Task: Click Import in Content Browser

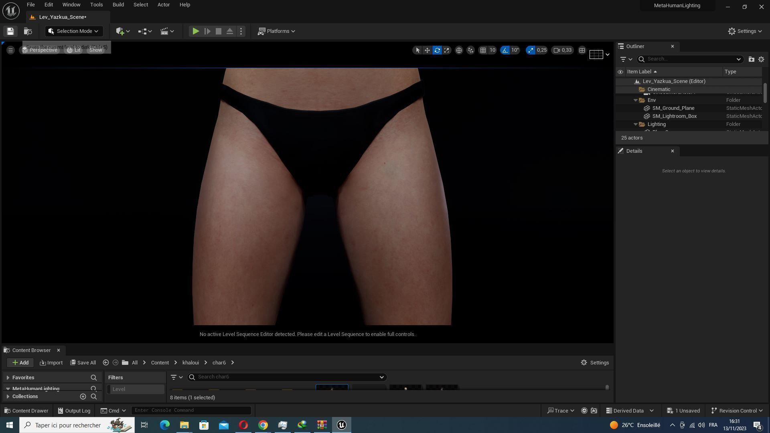Action: pos(51,362)
